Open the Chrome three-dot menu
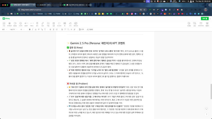Image resolution: width=212 pixels, height=119 pixels. click(210, 10)
